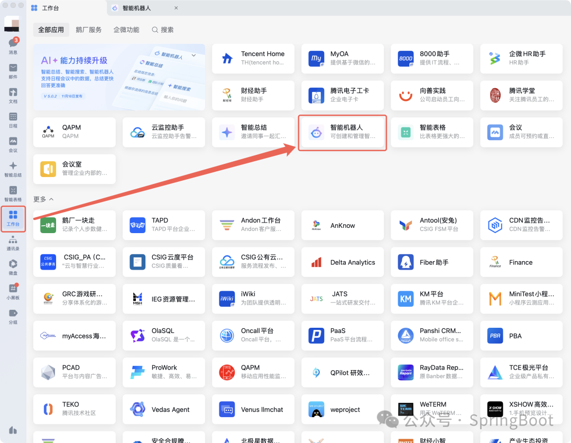Open the TEKO app icon
571x443 pixels.
[x=48, y=409]
